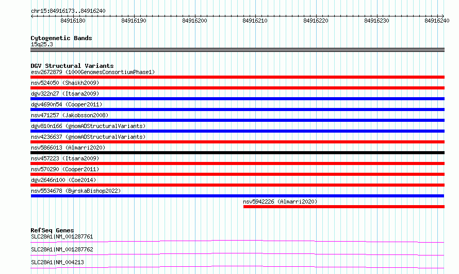
Task: Select the 15q25.3 band label
Action: 42,44
